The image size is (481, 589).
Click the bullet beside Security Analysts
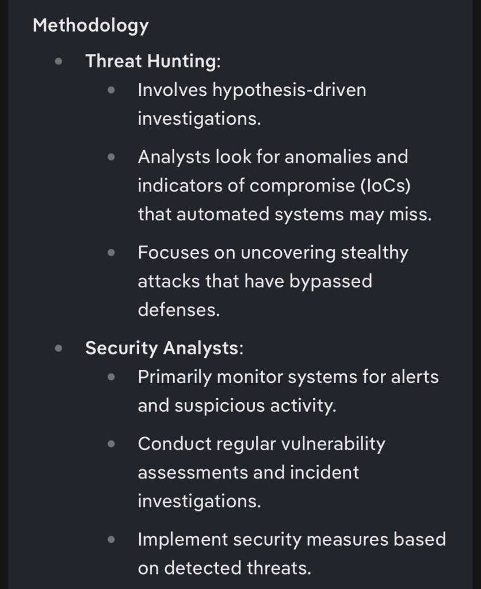pos(58,348)
